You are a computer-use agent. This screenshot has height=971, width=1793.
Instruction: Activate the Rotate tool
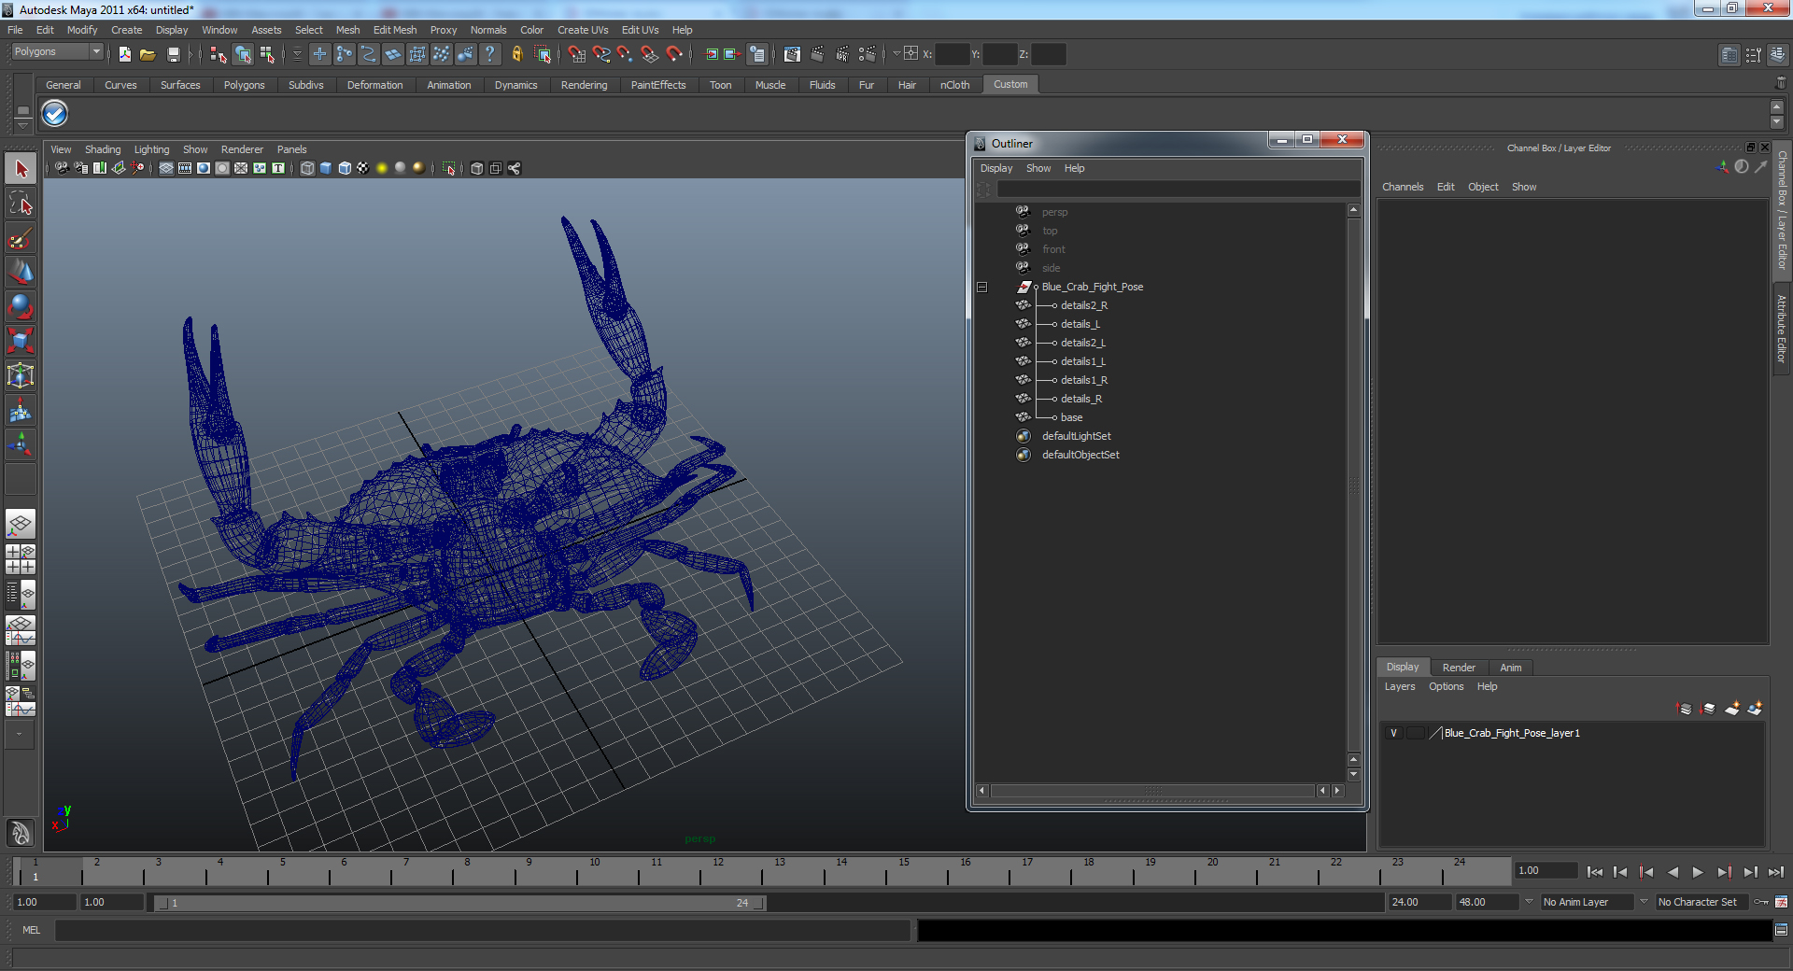click(x=21, y=306)
